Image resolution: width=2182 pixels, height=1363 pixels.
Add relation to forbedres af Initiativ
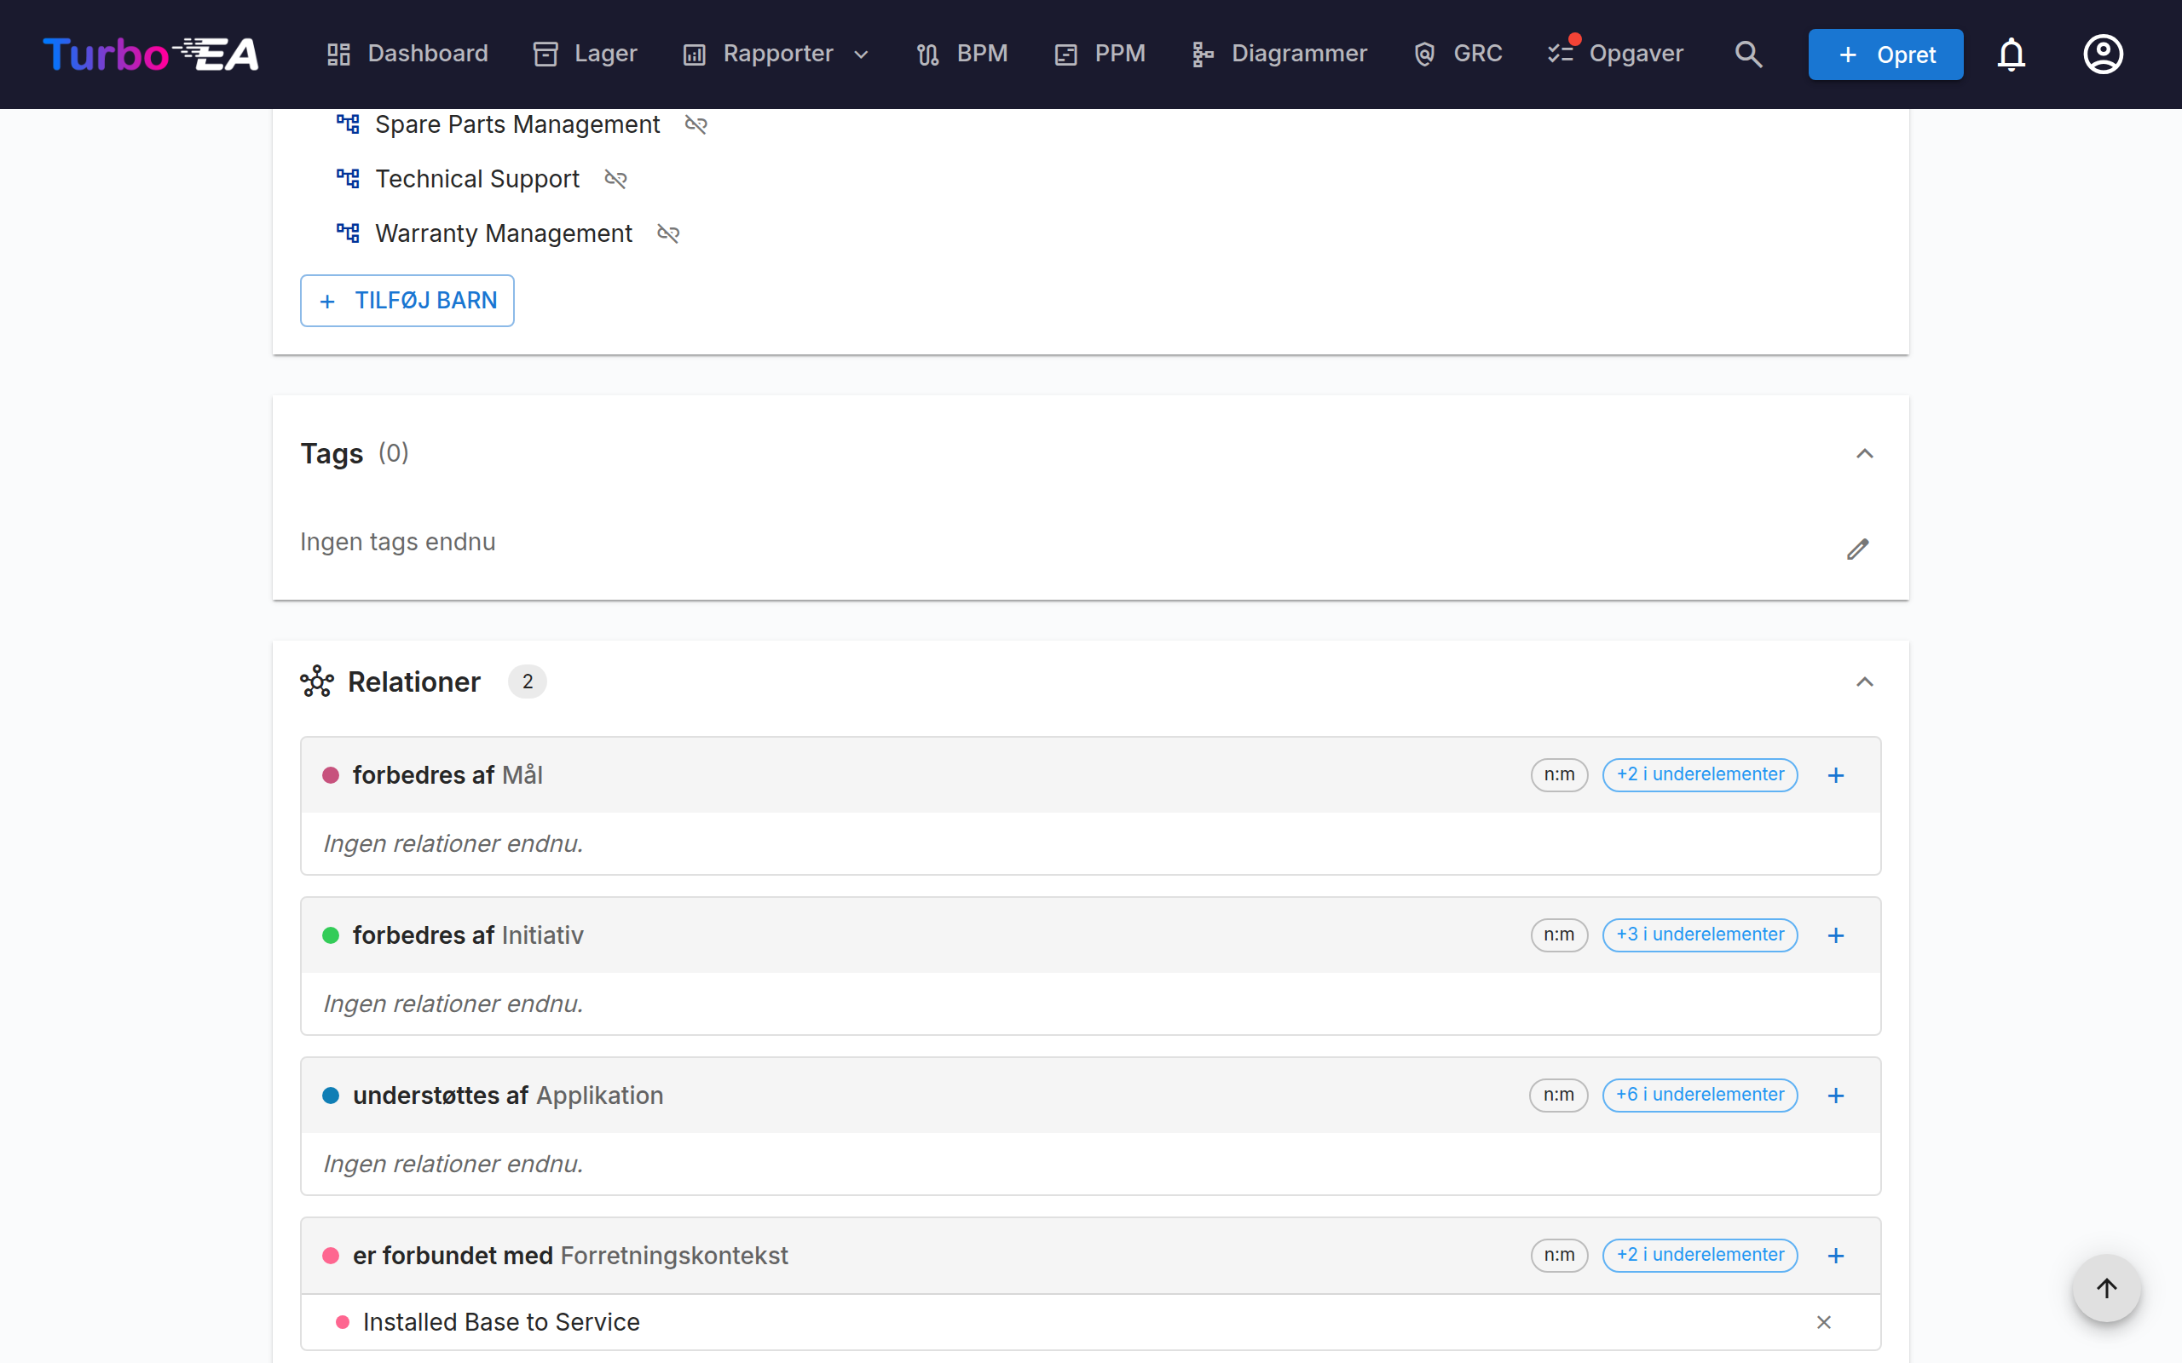(1836, 935)
